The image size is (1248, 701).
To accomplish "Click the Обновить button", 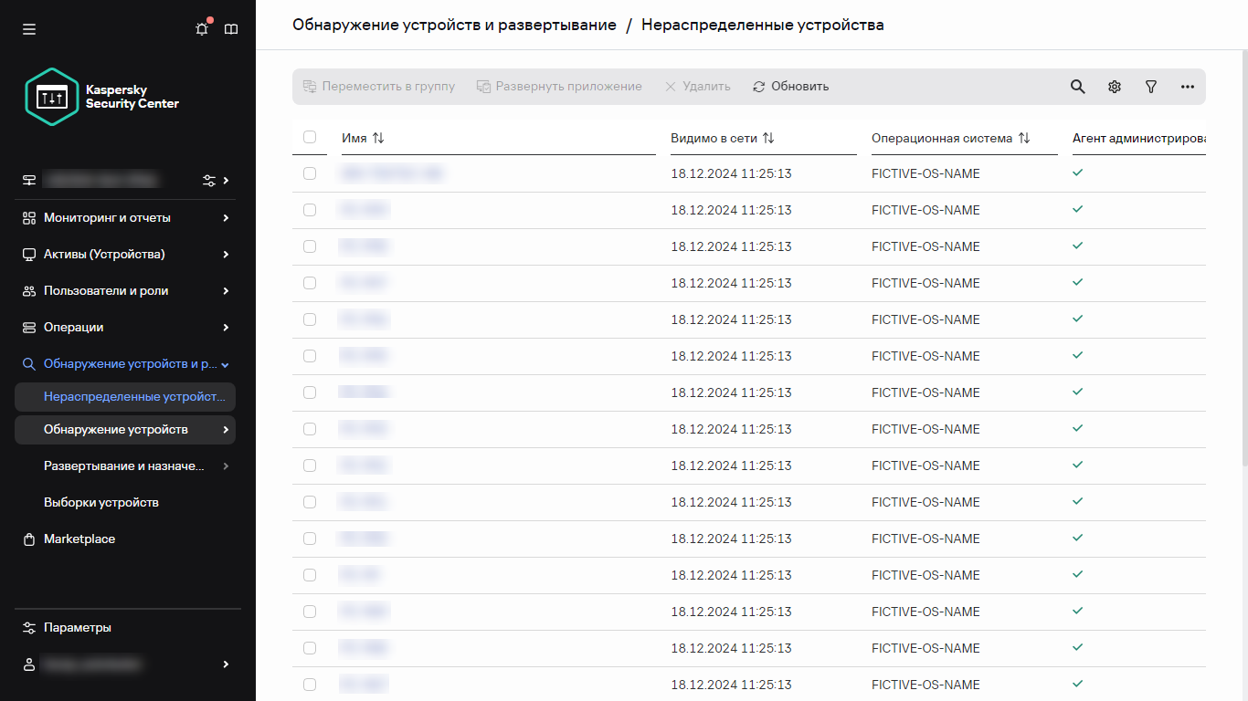I will [790, 86].
